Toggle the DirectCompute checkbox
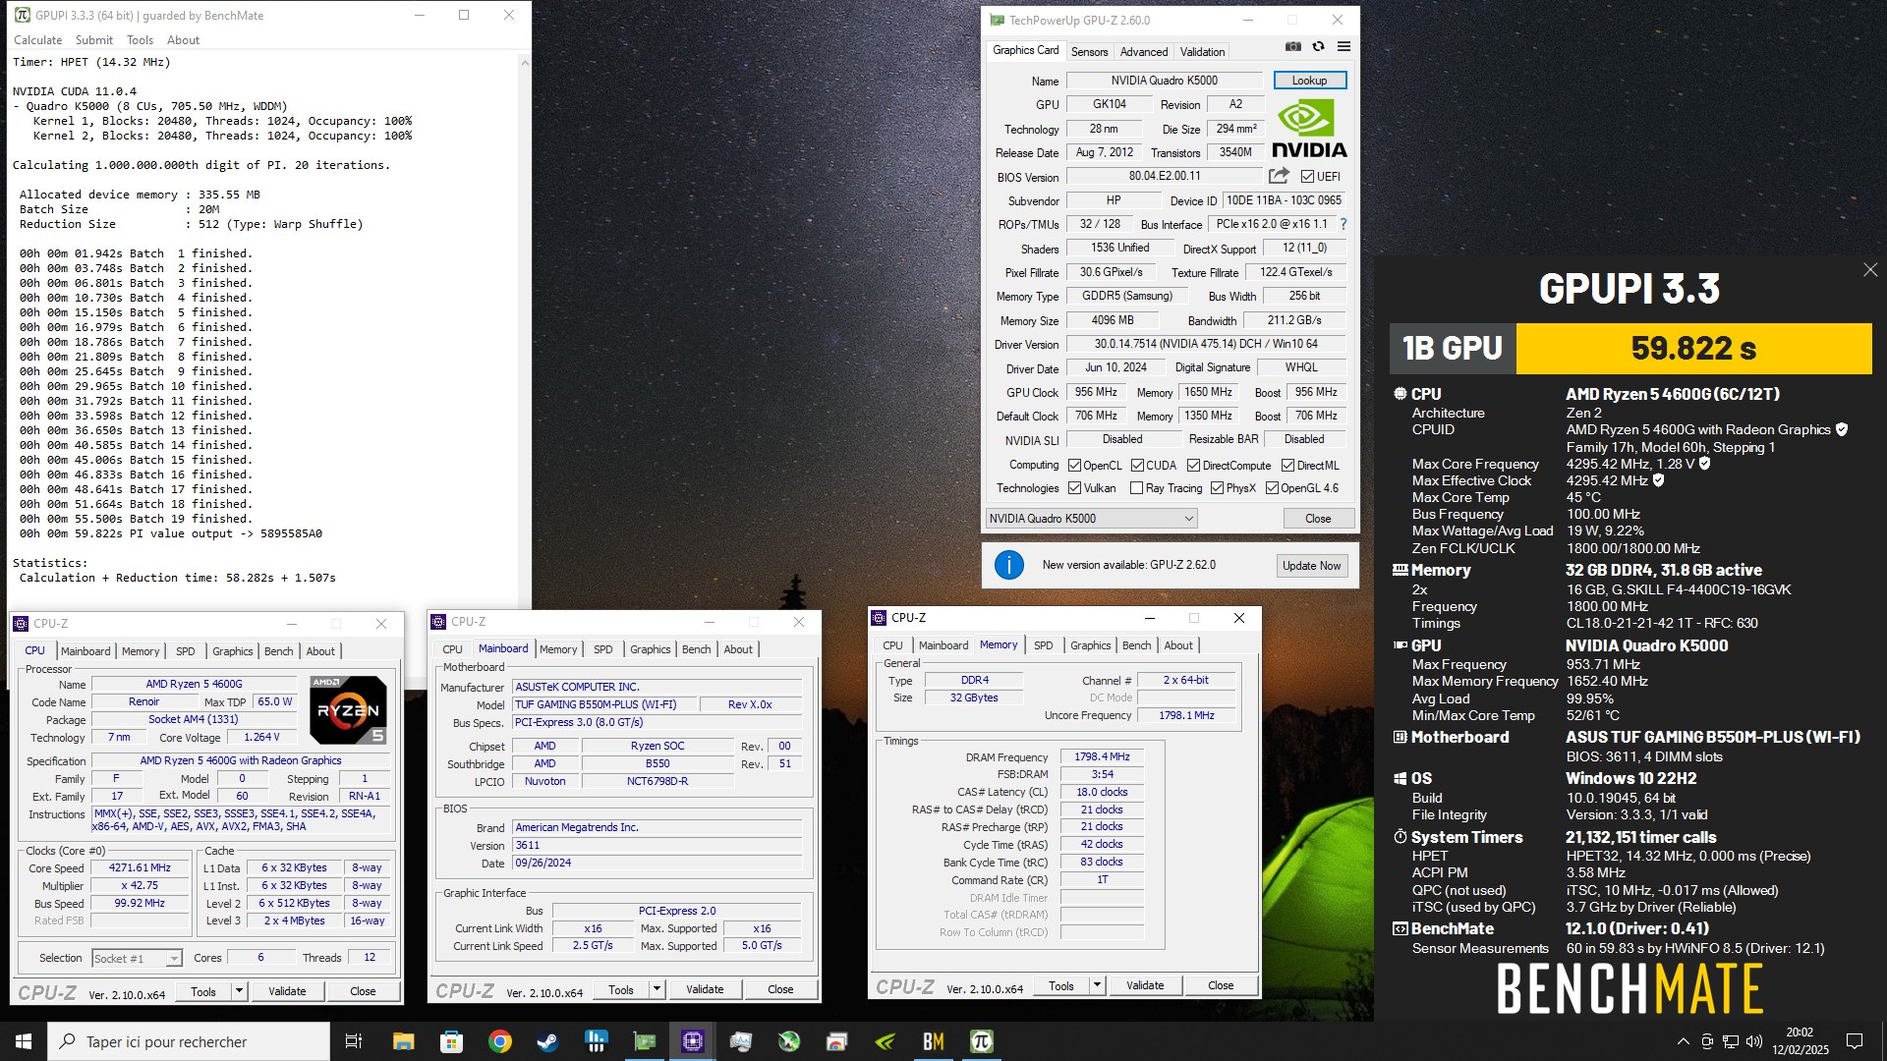Image resolution: width=1887 pixels, height=1061 pixels. click(x=1193, y=466)
